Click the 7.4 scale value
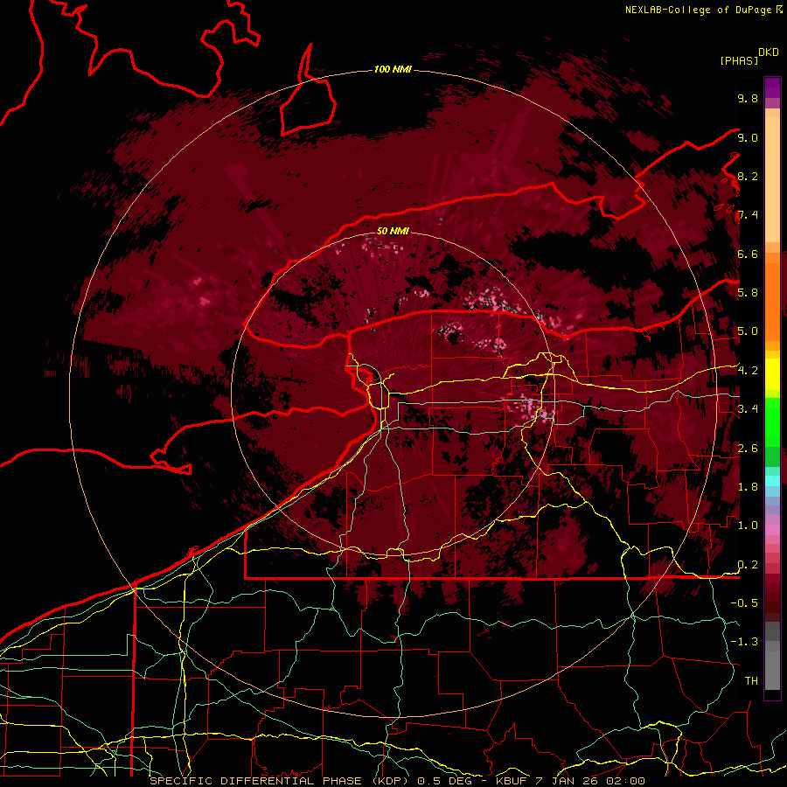Image resolution: width=787 pixels, height=787 pixels. pos(748,215)
